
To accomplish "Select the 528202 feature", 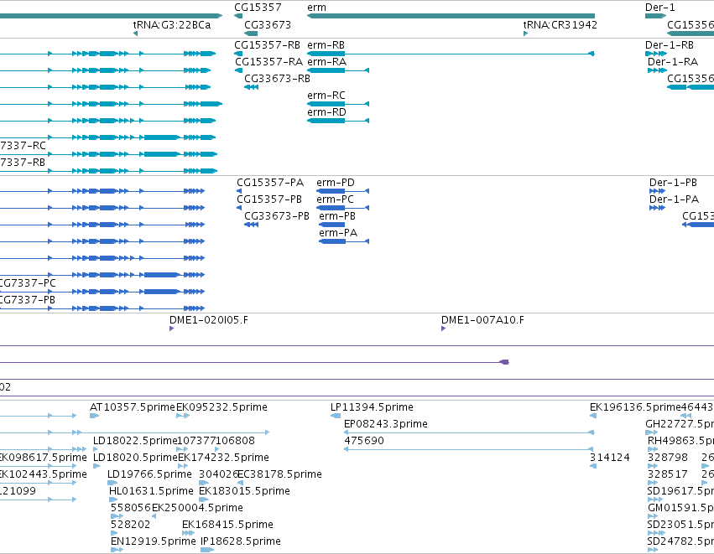I will [114, 534].
